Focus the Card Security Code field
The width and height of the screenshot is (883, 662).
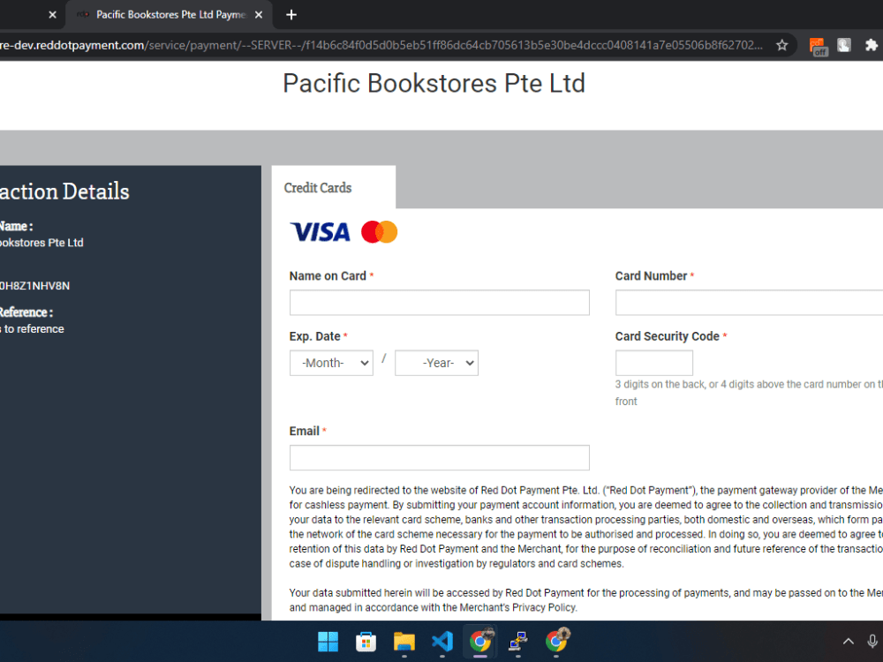click(653, 363)
